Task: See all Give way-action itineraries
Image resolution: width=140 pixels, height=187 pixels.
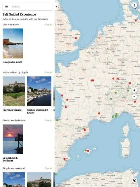Action: click(48, 25)
